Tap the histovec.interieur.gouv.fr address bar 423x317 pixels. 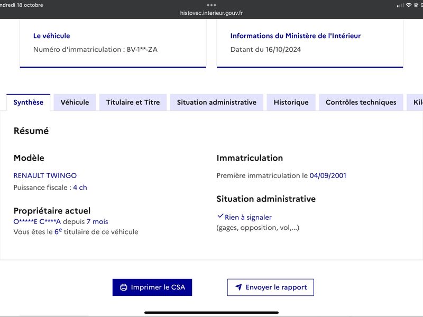[x=212, y=13]
